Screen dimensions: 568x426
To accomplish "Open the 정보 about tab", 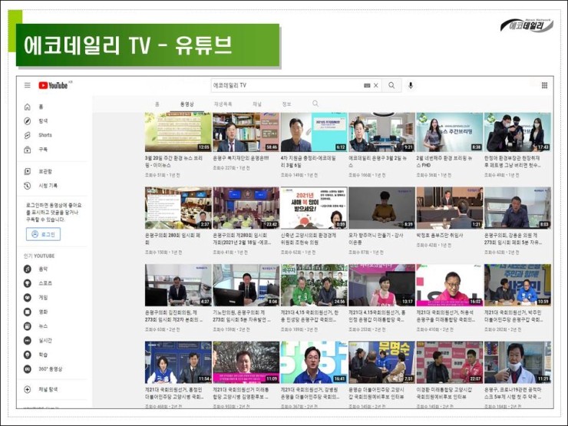I will [x=286, y=104].
